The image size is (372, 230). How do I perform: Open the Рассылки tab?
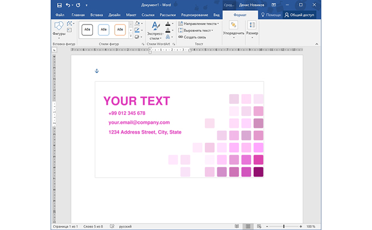pos(168,15)
